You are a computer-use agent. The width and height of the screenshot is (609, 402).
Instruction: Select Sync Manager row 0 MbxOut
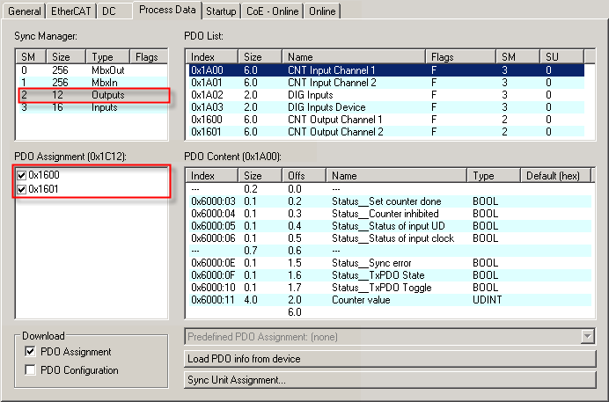coord(92,70)
